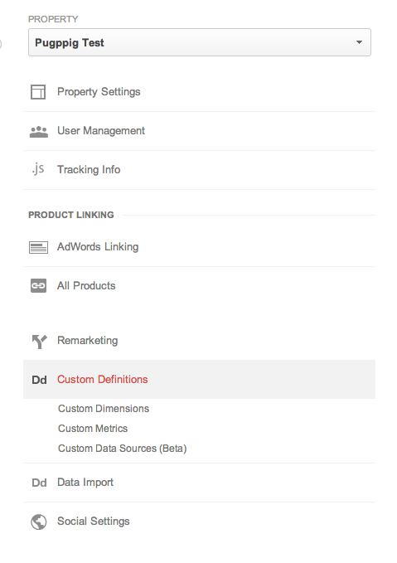Go to Property Settings
This screenshot has height=563, width=397.
[199, 92]
